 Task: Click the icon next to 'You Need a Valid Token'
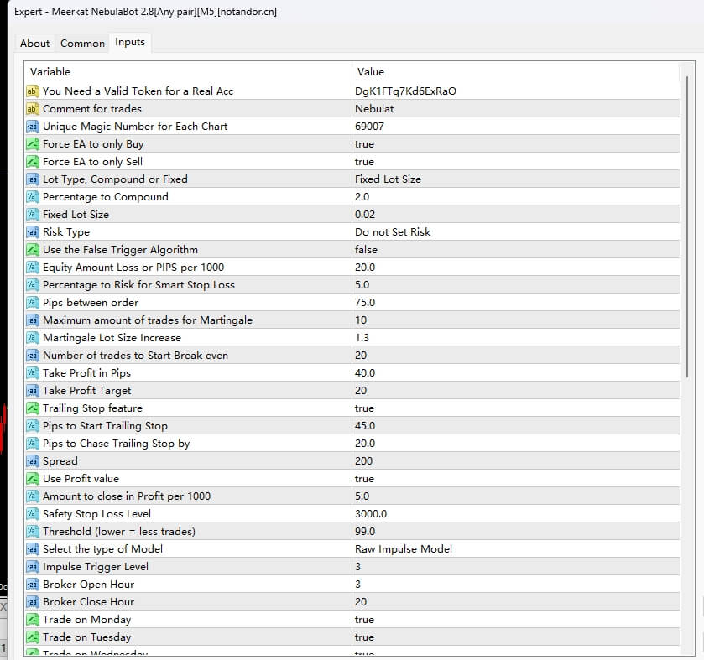[33, 91]
